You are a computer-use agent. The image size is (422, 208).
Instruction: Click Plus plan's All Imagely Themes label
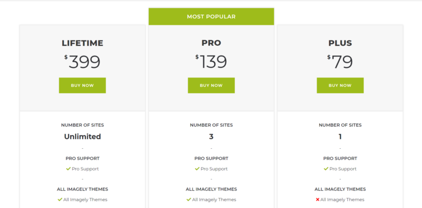click(340, 189)
